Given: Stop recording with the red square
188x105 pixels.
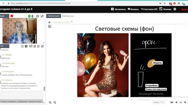Looking at the screenshot, I should pyautogui.click(x=12, y=16).
